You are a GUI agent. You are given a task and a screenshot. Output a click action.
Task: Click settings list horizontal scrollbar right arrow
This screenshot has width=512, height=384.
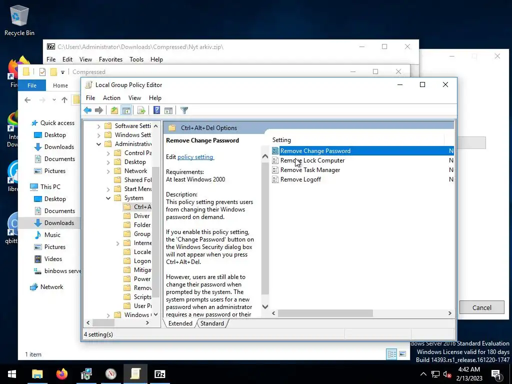(450, 313)
